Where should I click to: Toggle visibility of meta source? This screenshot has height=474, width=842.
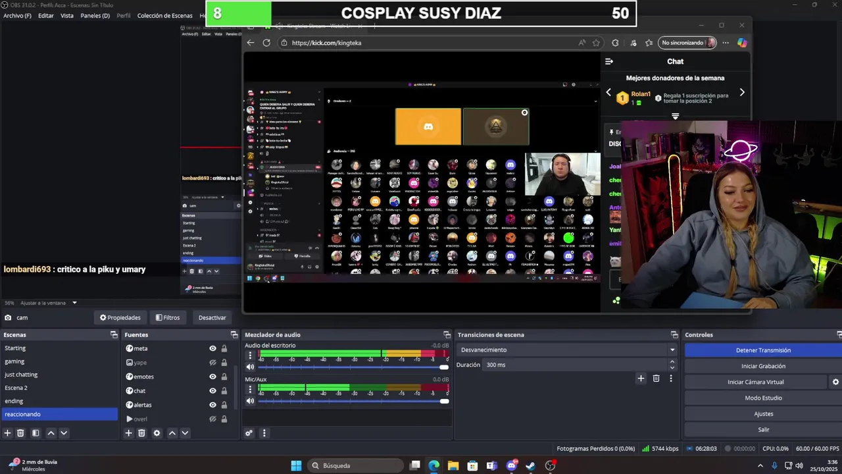click(x=212, y=349)
